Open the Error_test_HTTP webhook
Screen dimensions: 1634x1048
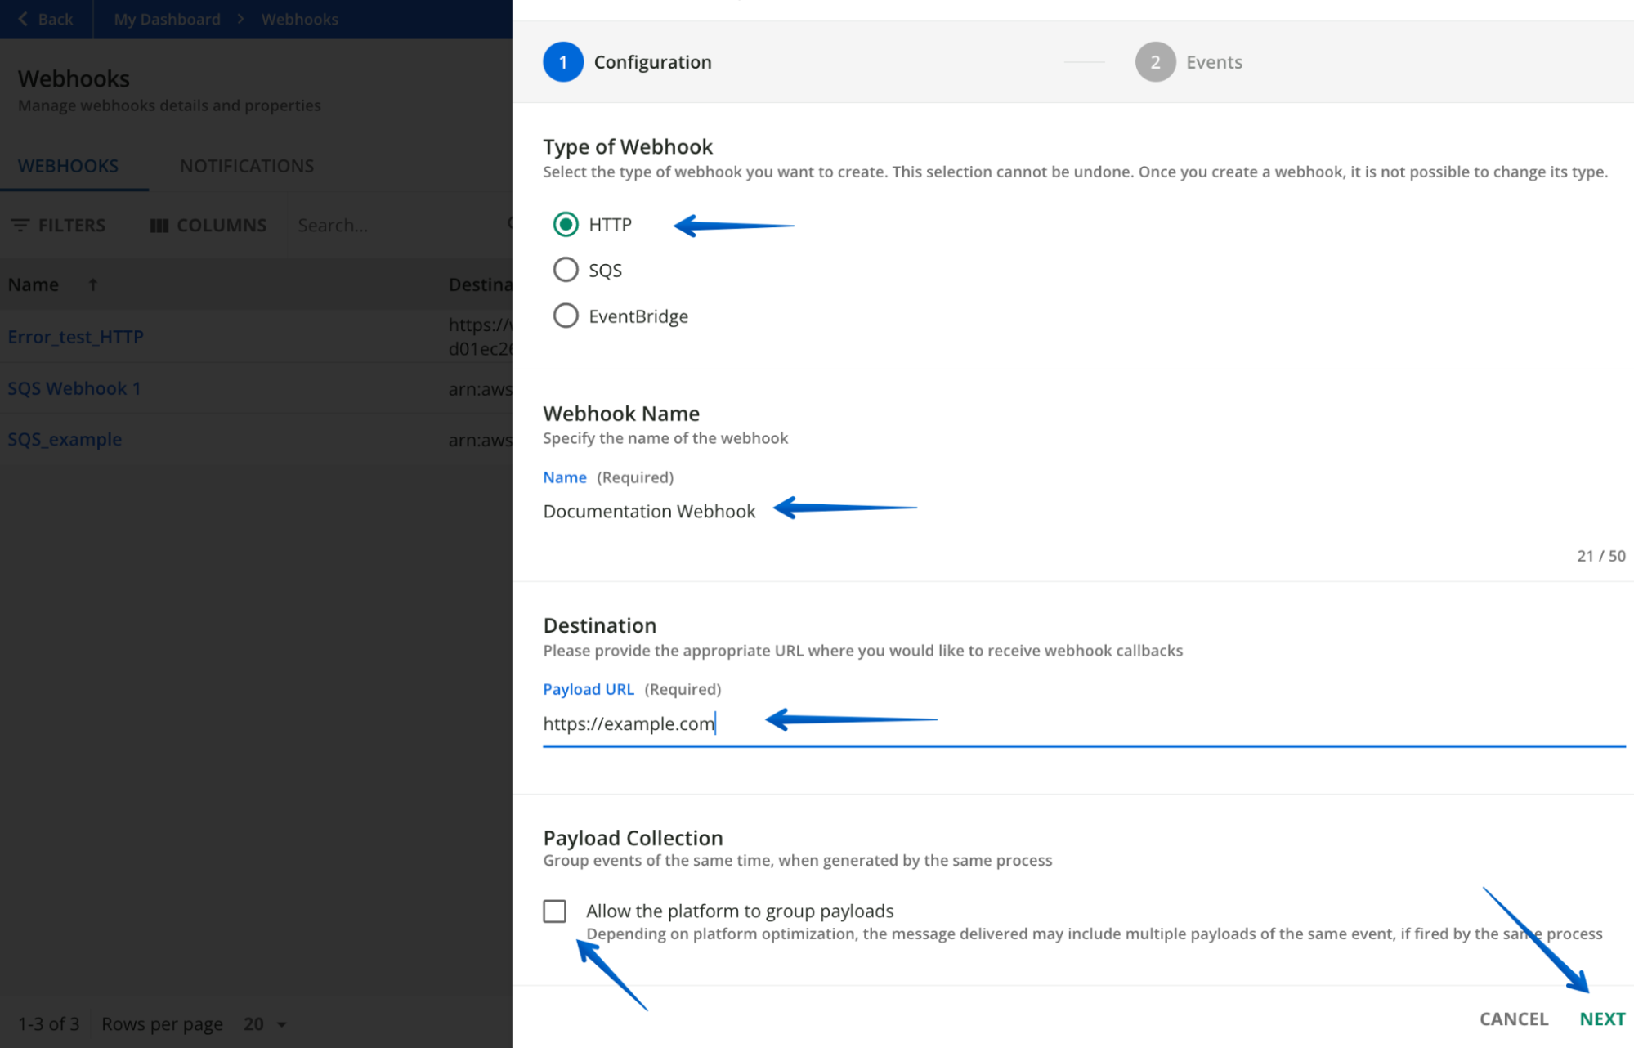click(75, 336)
